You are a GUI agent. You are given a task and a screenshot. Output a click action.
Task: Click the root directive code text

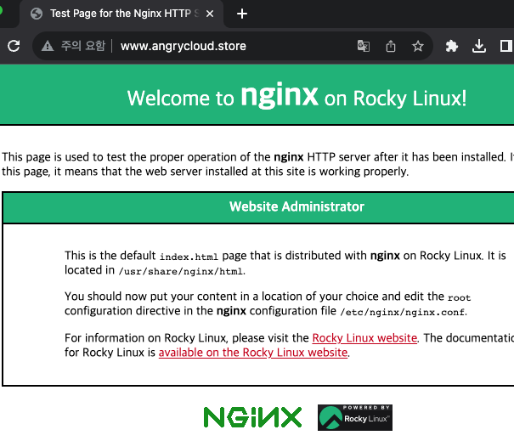(x=460, y=297)
